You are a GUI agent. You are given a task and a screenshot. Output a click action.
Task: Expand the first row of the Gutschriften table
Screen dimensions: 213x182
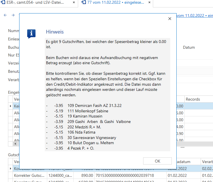pyautogui.click(x=11, y=169)
